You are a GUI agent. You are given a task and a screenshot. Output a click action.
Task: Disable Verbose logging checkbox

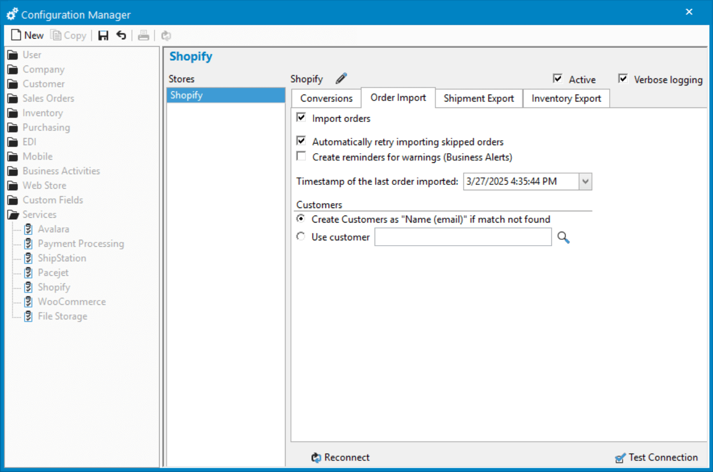tap(623, 78)
